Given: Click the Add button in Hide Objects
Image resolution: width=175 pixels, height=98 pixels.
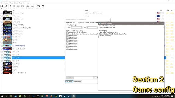Looking at the screenshot, I should pyautogui.click(x=96, y=78).
